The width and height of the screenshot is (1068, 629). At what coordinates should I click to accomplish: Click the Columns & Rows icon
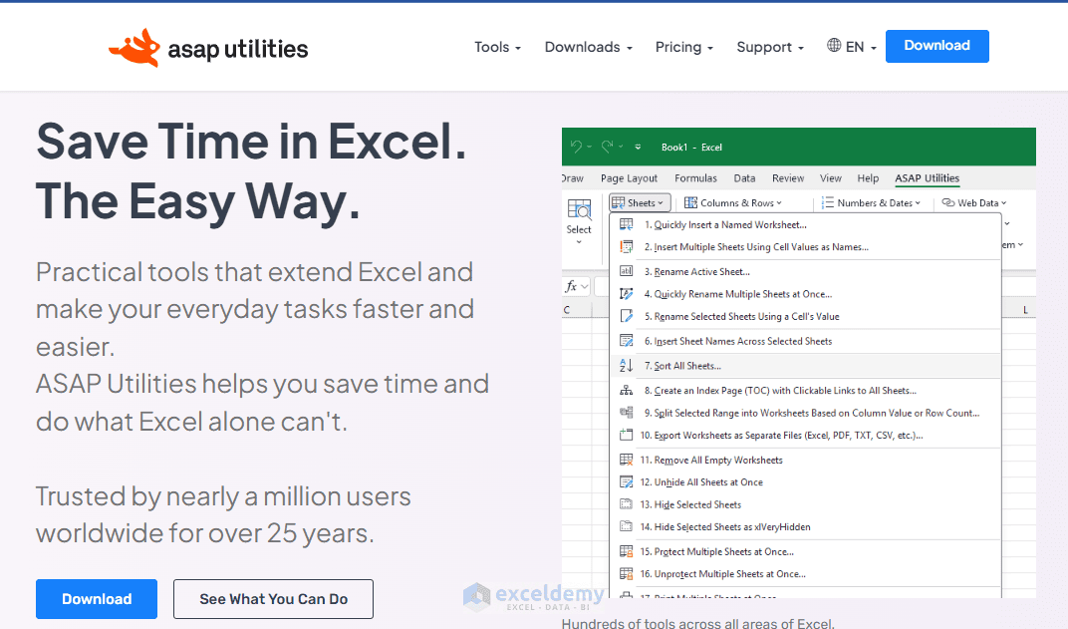pyautogui.click(x=690, y=203)
